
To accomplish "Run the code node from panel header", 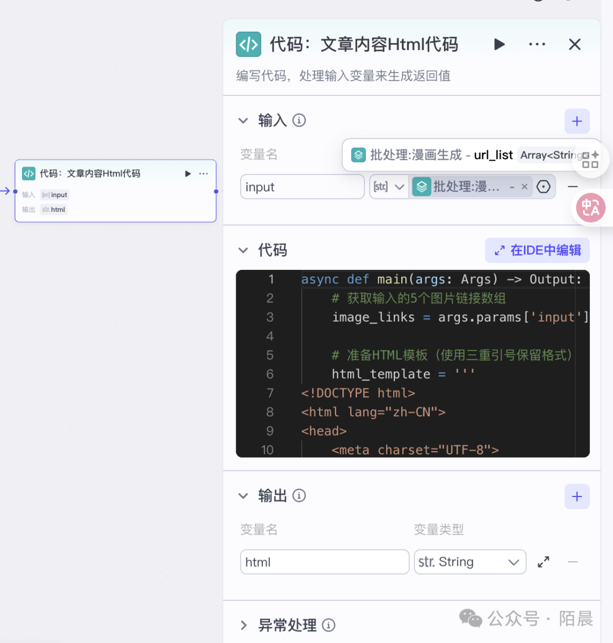I will tap(499, 44).
